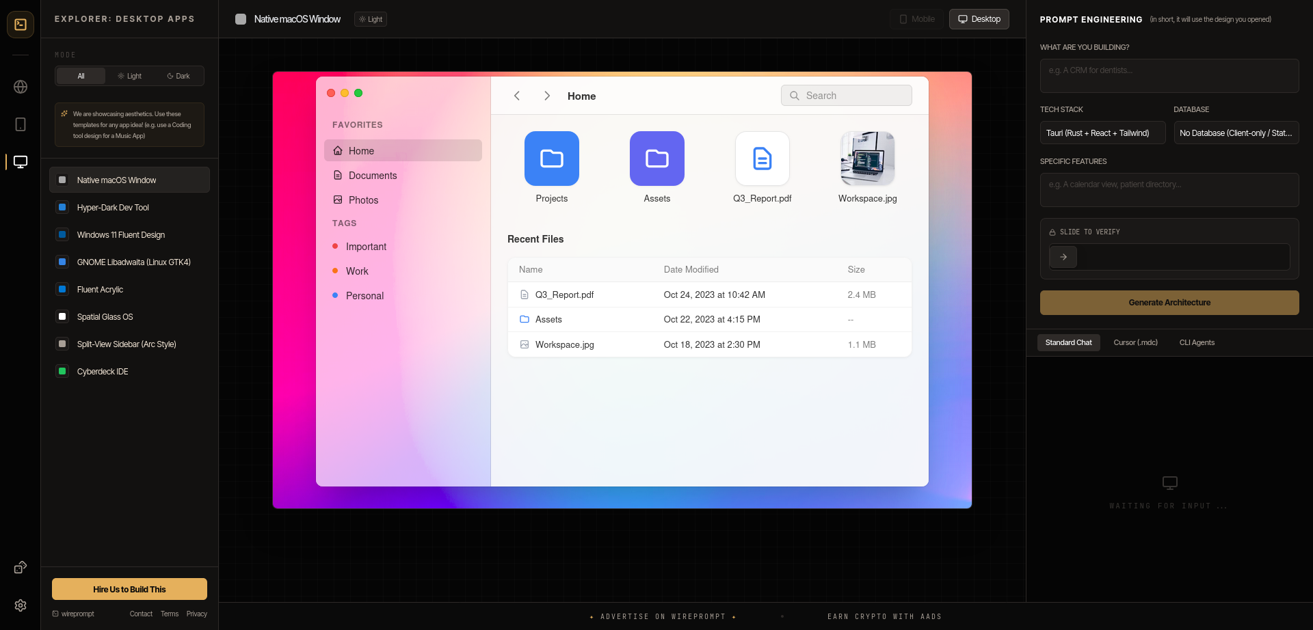
Task: Choose Split-View Sidebar (Arc Style) template
Action: [x=129, y=344]
